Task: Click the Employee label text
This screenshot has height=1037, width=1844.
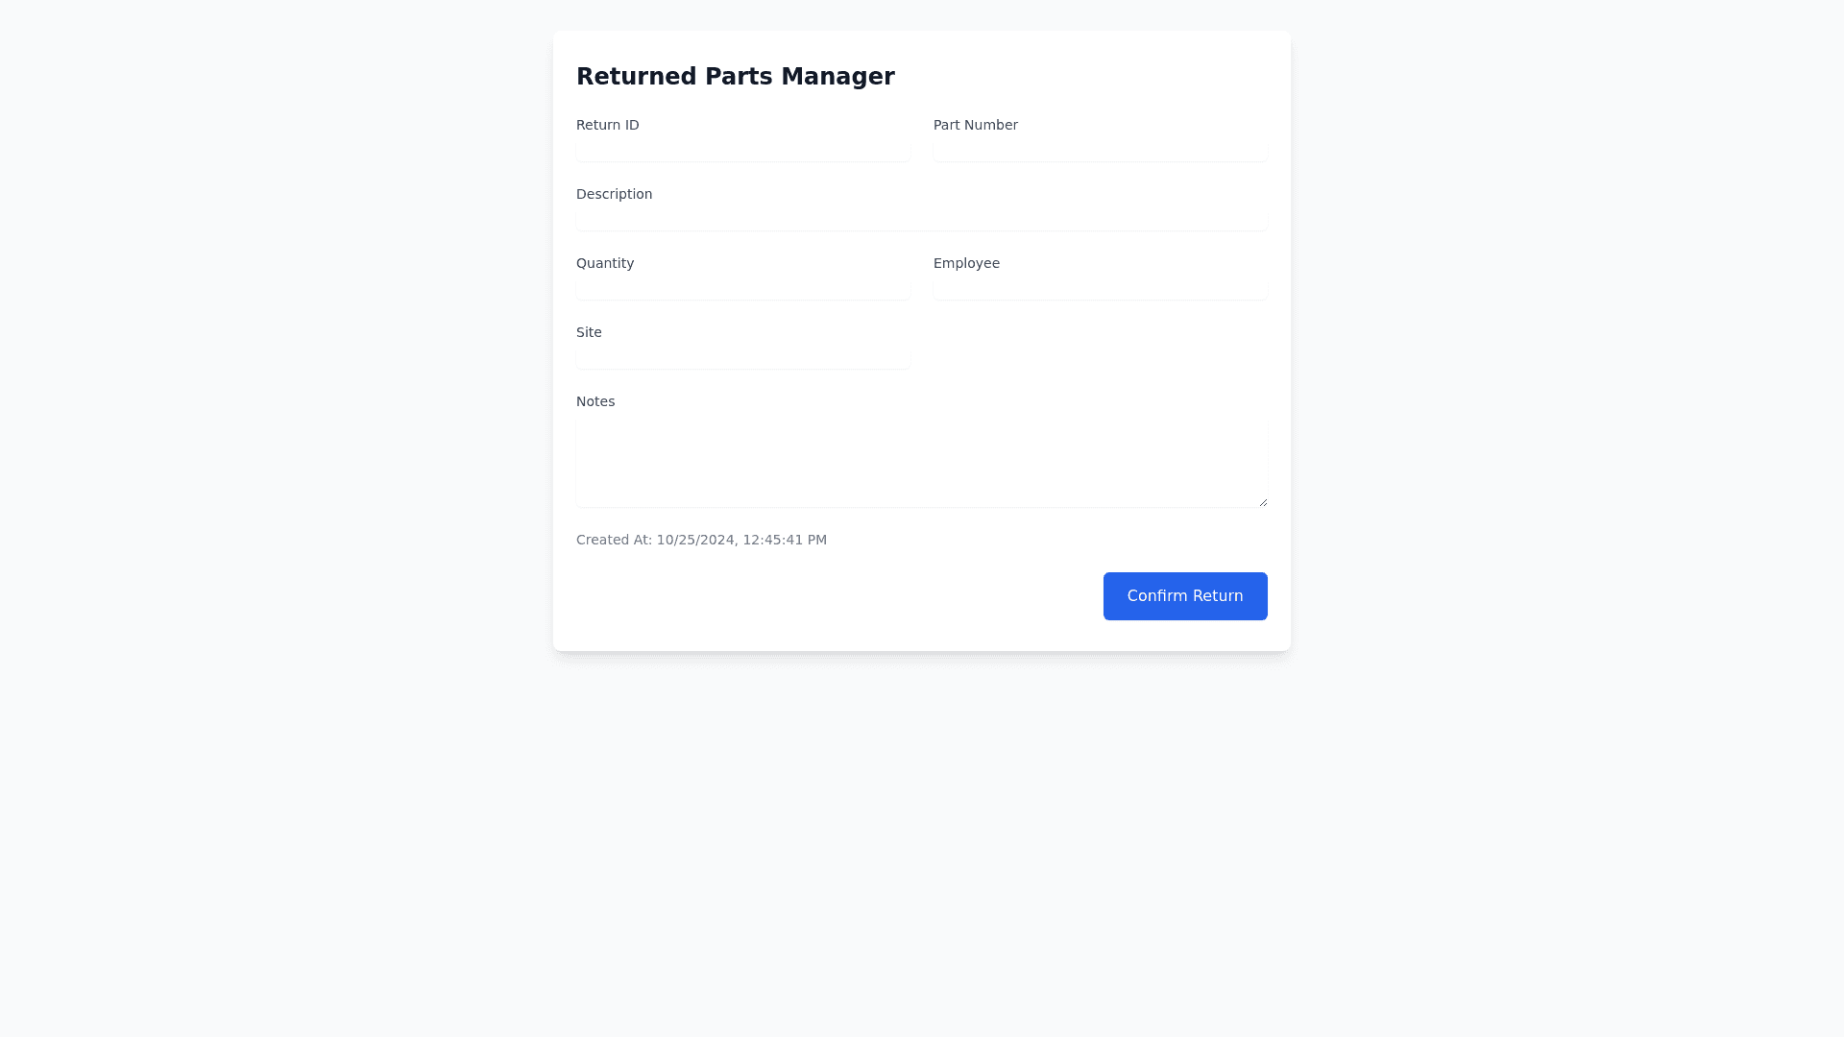Action: [966, 263]
